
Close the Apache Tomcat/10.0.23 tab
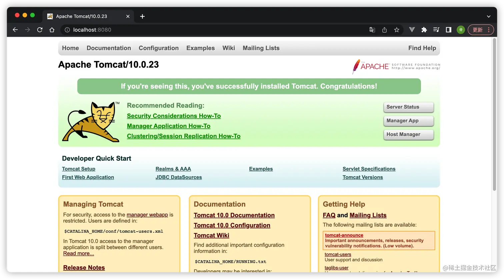pyautogui.click(x=128, y=16)
